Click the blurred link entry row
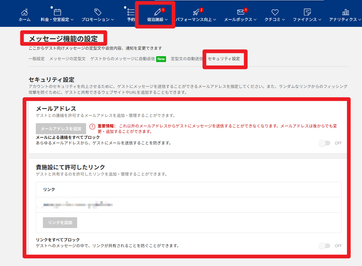The width and height of the screenshot is (362, 266). click(189, 205)
